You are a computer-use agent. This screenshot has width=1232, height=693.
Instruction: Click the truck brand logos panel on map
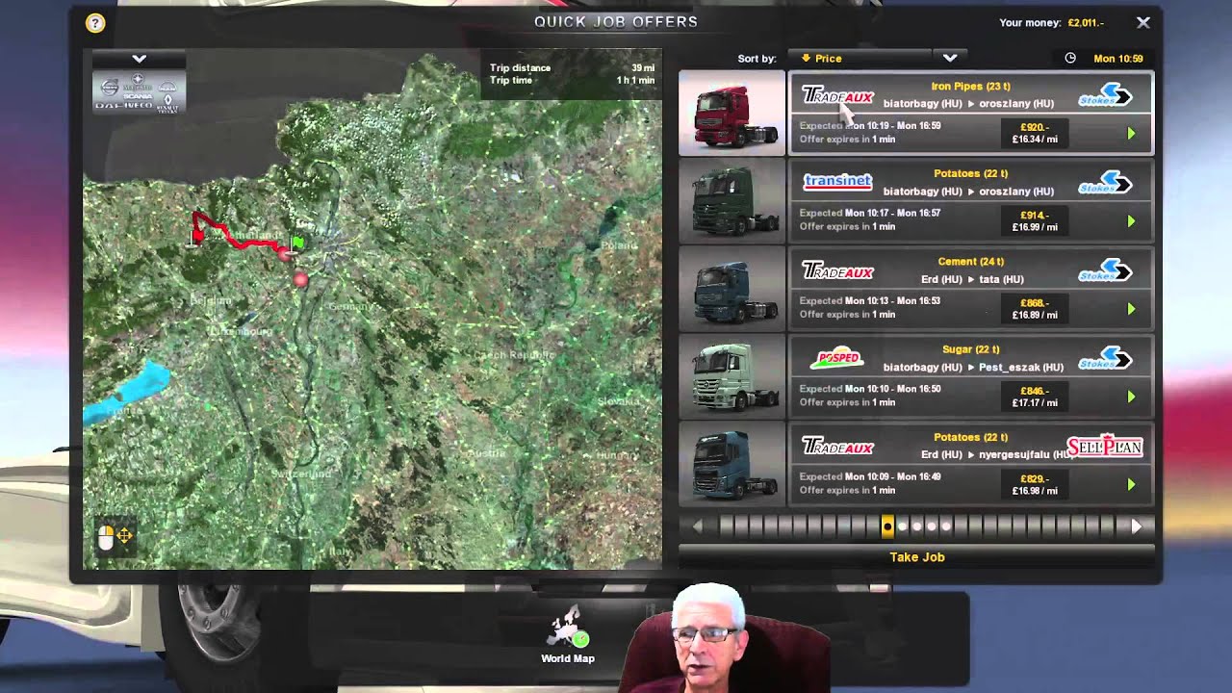point(139,90)
